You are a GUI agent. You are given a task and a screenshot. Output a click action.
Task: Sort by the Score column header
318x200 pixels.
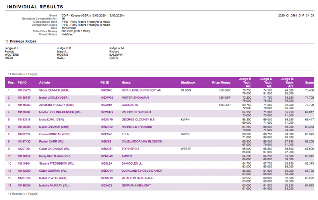[309, 83]
